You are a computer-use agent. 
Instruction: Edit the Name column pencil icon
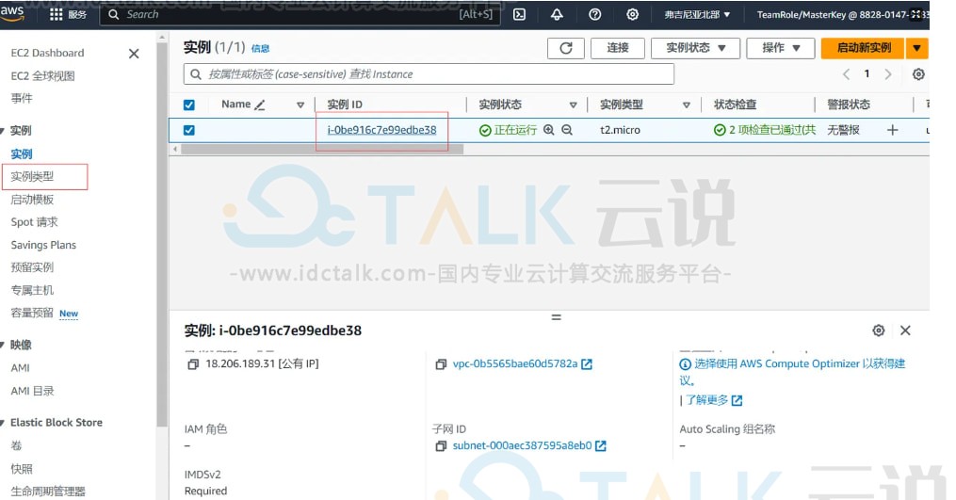point(260,105)
